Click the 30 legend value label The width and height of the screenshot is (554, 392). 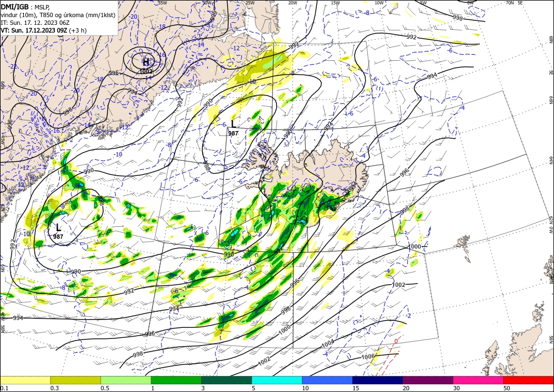click(457, 388)
